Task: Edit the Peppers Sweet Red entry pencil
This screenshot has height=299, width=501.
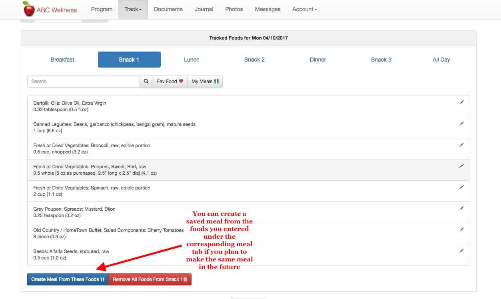Action: 461,166
